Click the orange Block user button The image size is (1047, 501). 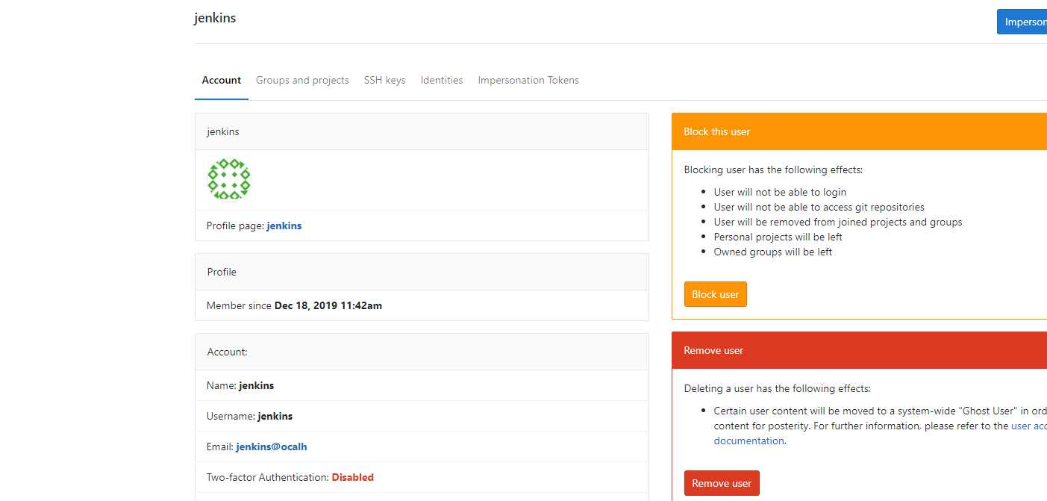coord(715,294)
